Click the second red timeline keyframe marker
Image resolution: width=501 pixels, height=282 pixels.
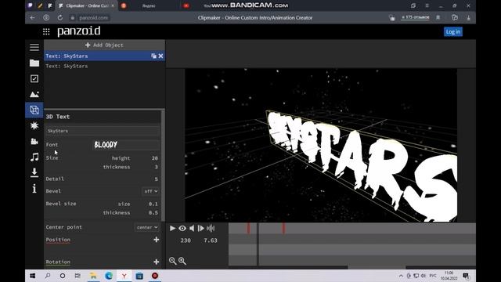pos(283,228)
